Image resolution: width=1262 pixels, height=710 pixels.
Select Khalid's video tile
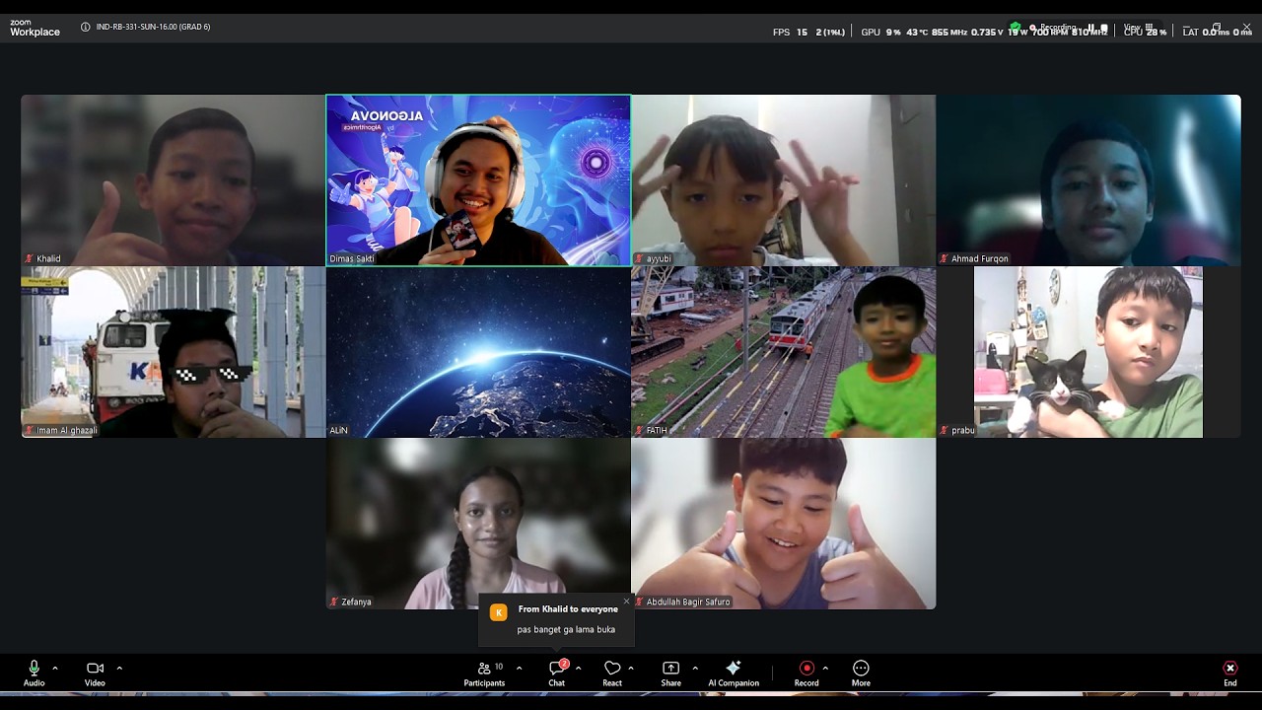[173, 180]
